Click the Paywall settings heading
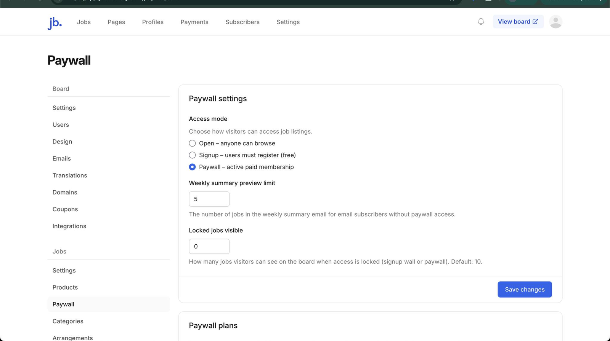This screenshot has height=341, width=610. pyautogui.click(x=218, y=99)
